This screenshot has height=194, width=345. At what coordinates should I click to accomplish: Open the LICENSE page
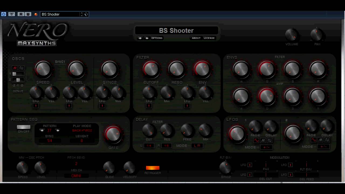(x=209, y=38)
